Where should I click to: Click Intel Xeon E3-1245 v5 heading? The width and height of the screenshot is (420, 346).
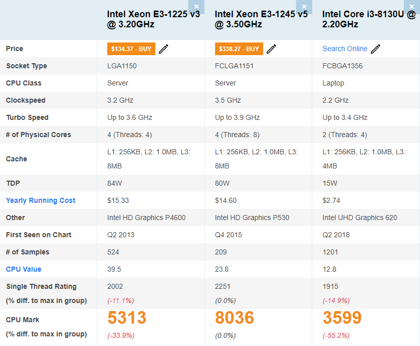pyautogui.click(x=261, y=19)
